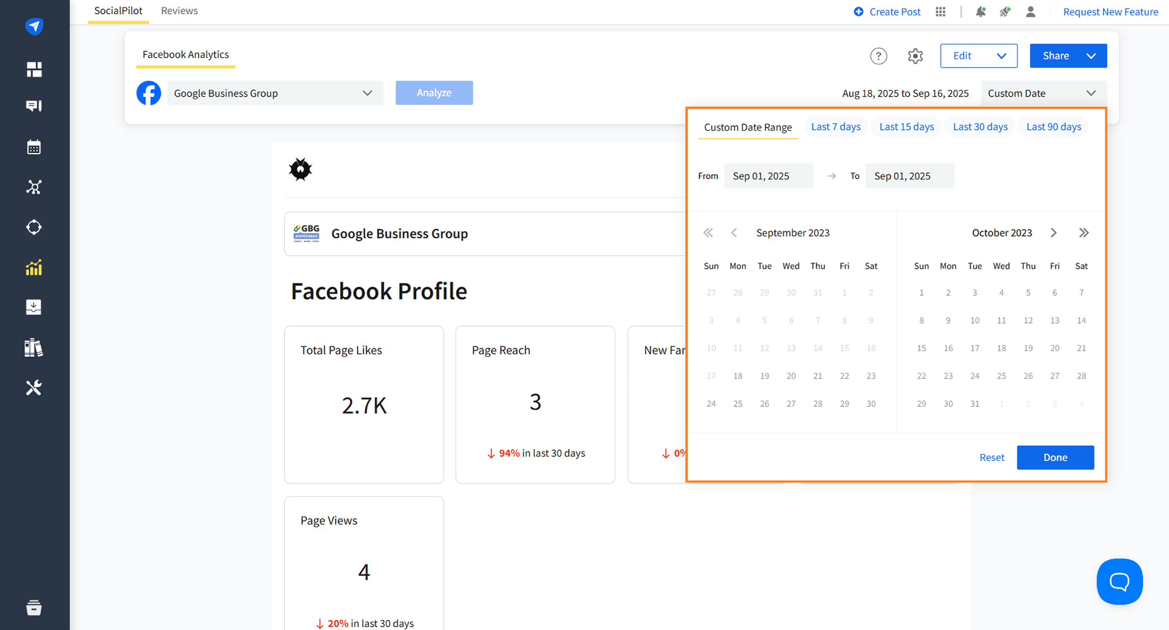Screen dimensions: 1169x630
Task: Select the Custom Date Range tab
Action: click(748, 127)
